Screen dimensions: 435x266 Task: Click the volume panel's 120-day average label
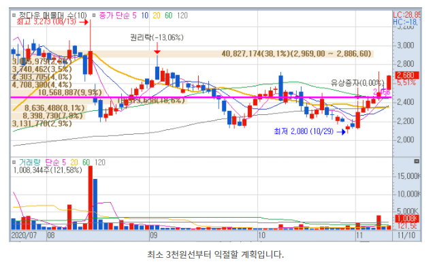tap(100, 163)
